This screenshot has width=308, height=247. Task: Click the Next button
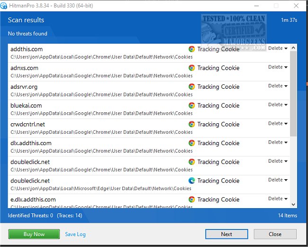(x=226, y=234)
